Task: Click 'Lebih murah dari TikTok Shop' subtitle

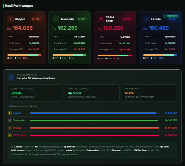Action: pos(82,97)
